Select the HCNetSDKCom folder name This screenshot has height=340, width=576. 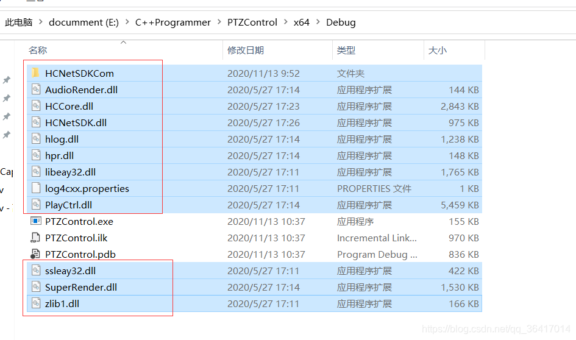coord(79,74)
